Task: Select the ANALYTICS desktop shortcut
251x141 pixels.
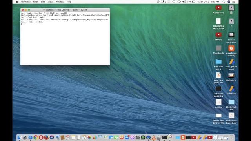Action: pos(218,9)
